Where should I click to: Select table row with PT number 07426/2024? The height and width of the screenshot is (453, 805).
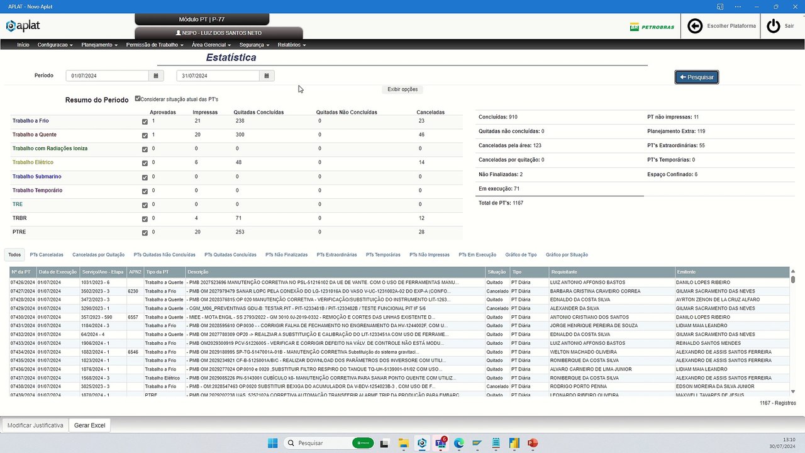[399, 282]
